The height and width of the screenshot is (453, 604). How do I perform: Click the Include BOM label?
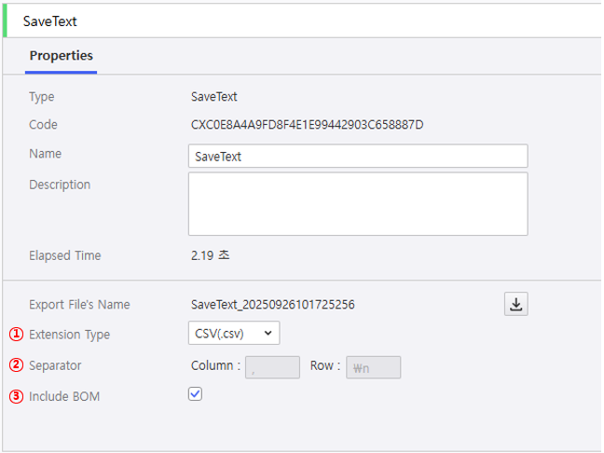[x=64, y=396]
